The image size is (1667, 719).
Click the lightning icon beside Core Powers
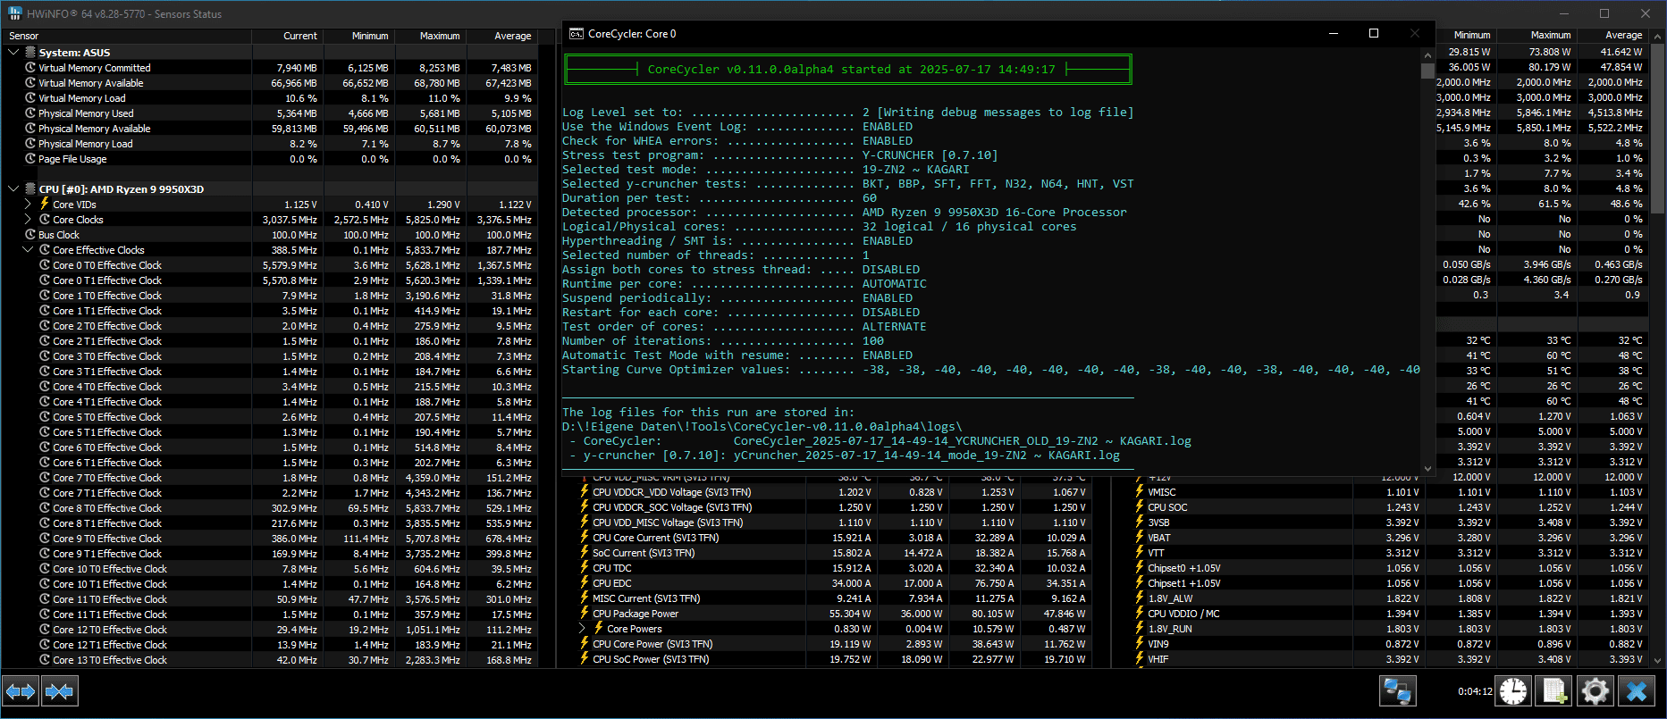coord(599,628)
